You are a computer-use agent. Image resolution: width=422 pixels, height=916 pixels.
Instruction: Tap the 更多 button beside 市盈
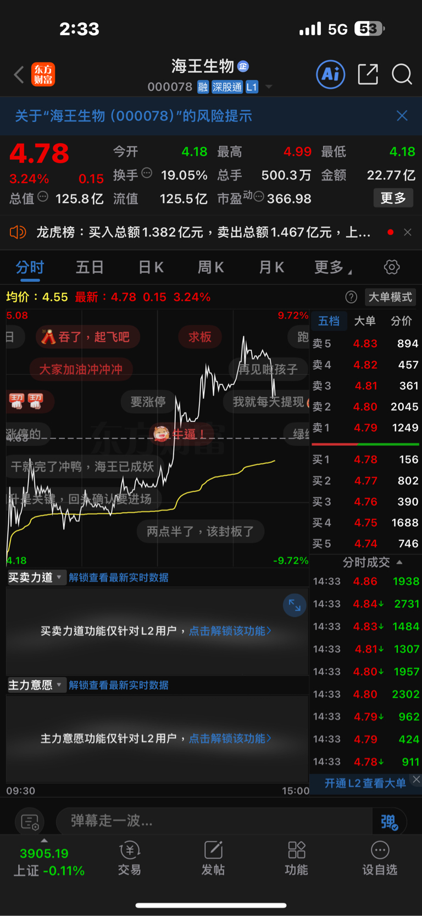pos(393,198)
